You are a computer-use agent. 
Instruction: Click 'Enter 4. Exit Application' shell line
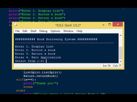pos(38,58)
